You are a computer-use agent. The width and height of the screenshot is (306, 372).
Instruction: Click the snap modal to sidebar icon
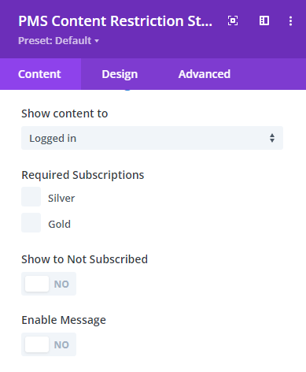264,20
